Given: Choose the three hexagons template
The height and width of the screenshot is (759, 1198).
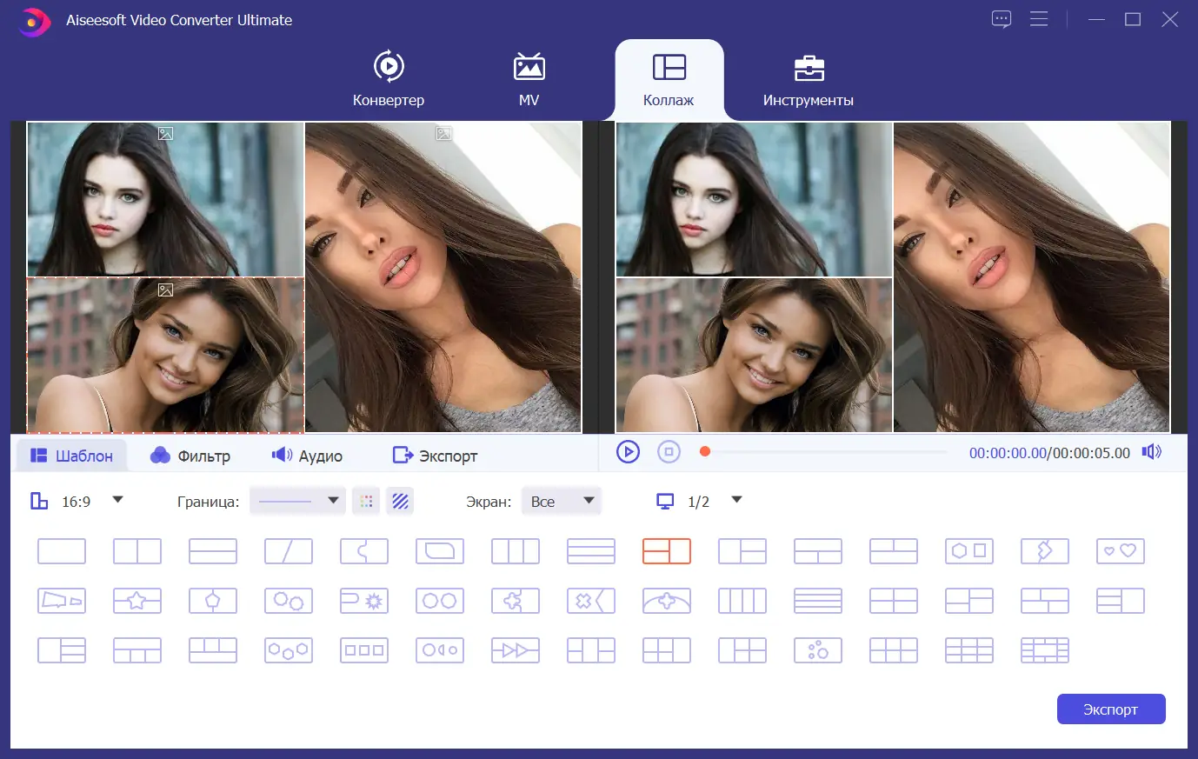Looking at the screenshot, I should pos(289,650).
